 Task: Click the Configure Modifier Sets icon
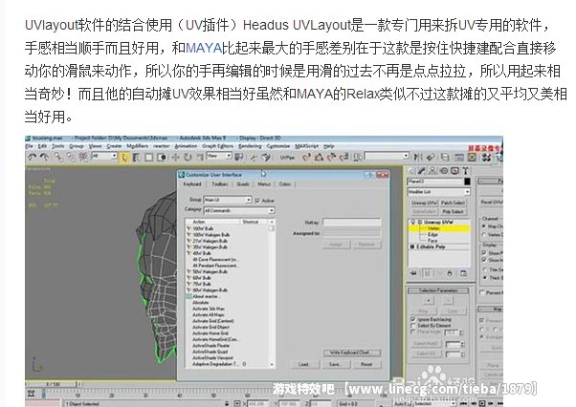pyautogui.click(x=464, y=273)
